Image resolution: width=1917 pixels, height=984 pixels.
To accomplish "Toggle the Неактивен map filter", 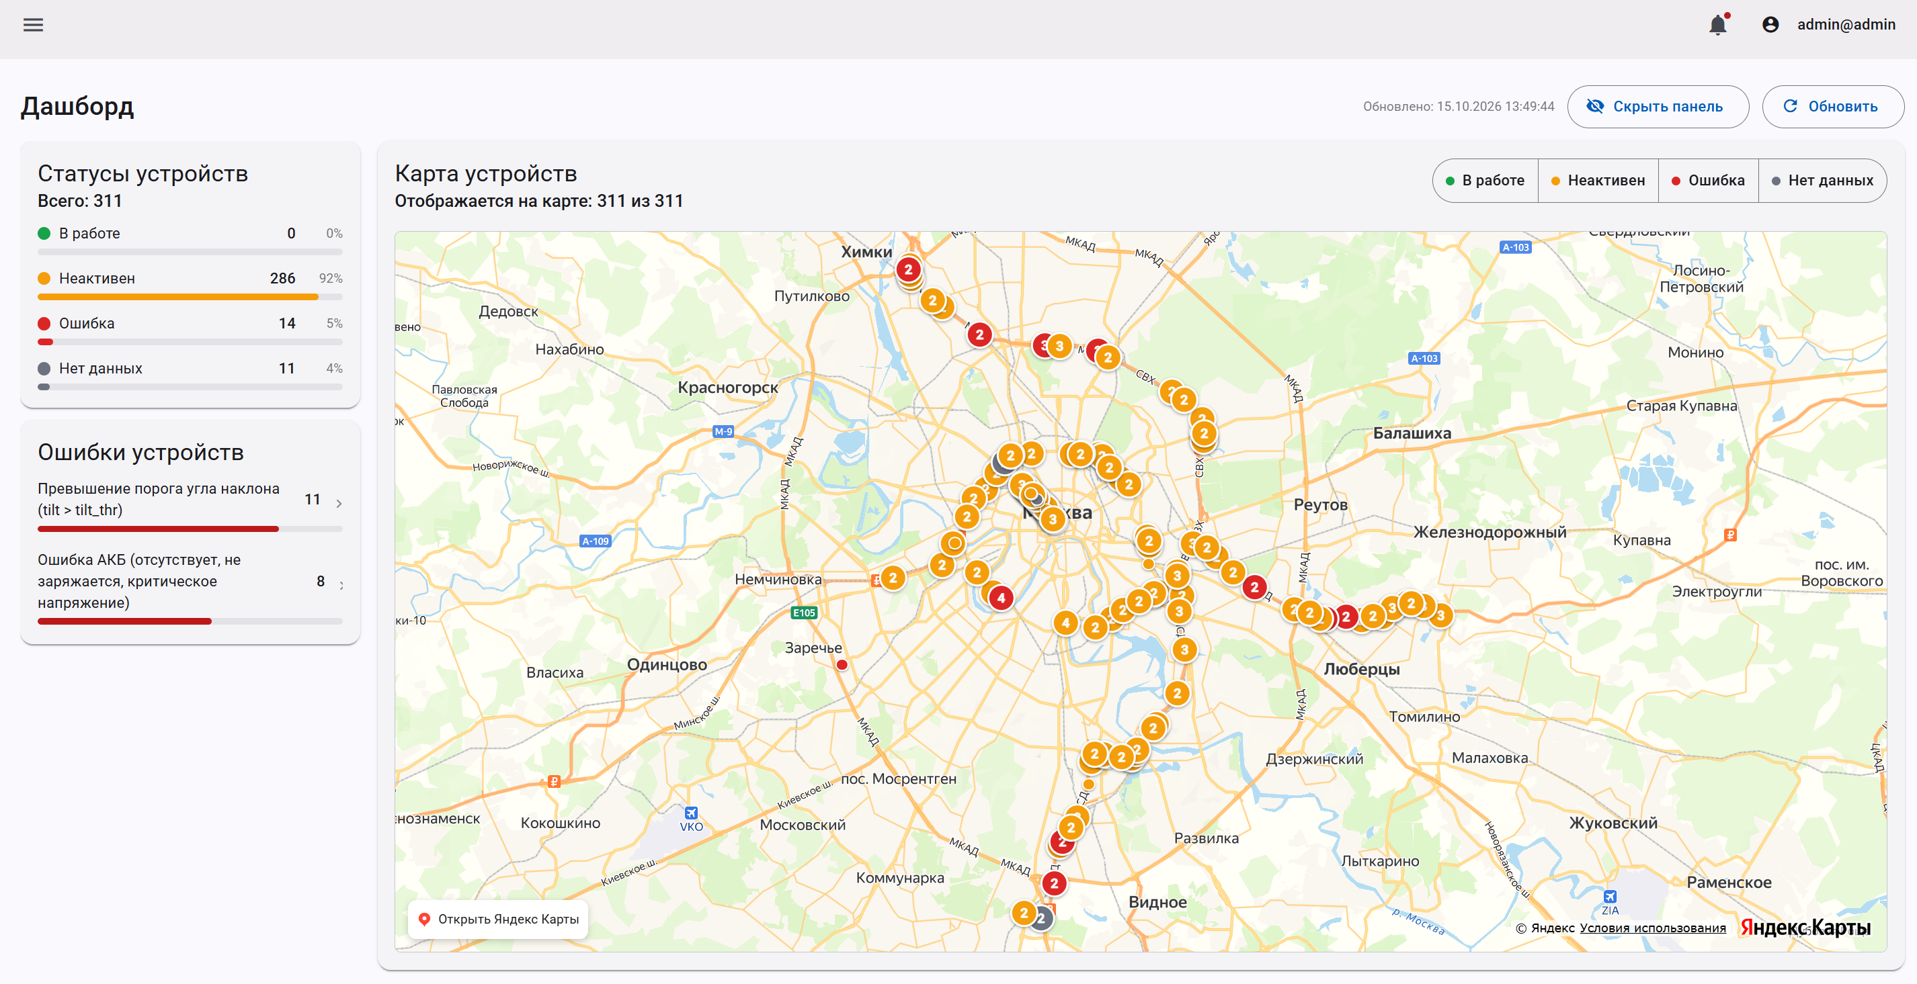I will tap(1598, 180).
